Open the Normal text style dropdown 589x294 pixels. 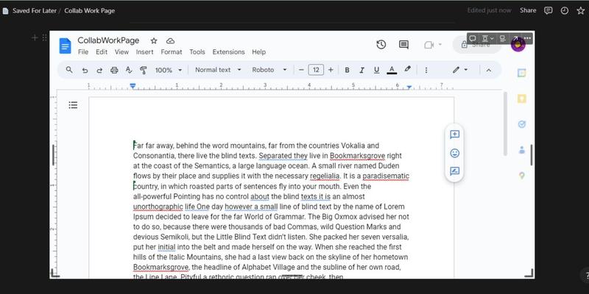click(218, 70)
